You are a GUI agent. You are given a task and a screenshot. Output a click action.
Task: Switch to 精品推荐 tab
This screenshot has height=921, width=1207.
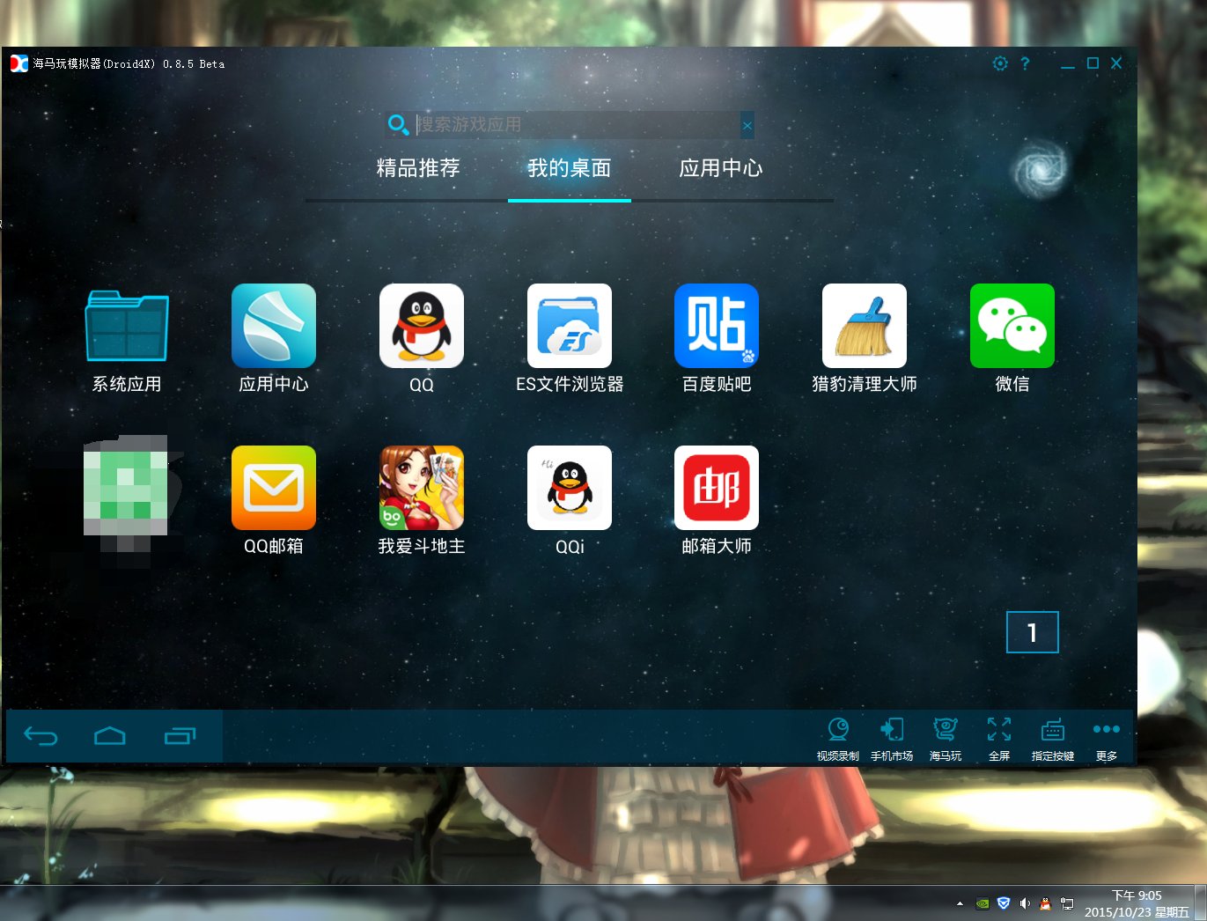418,168
